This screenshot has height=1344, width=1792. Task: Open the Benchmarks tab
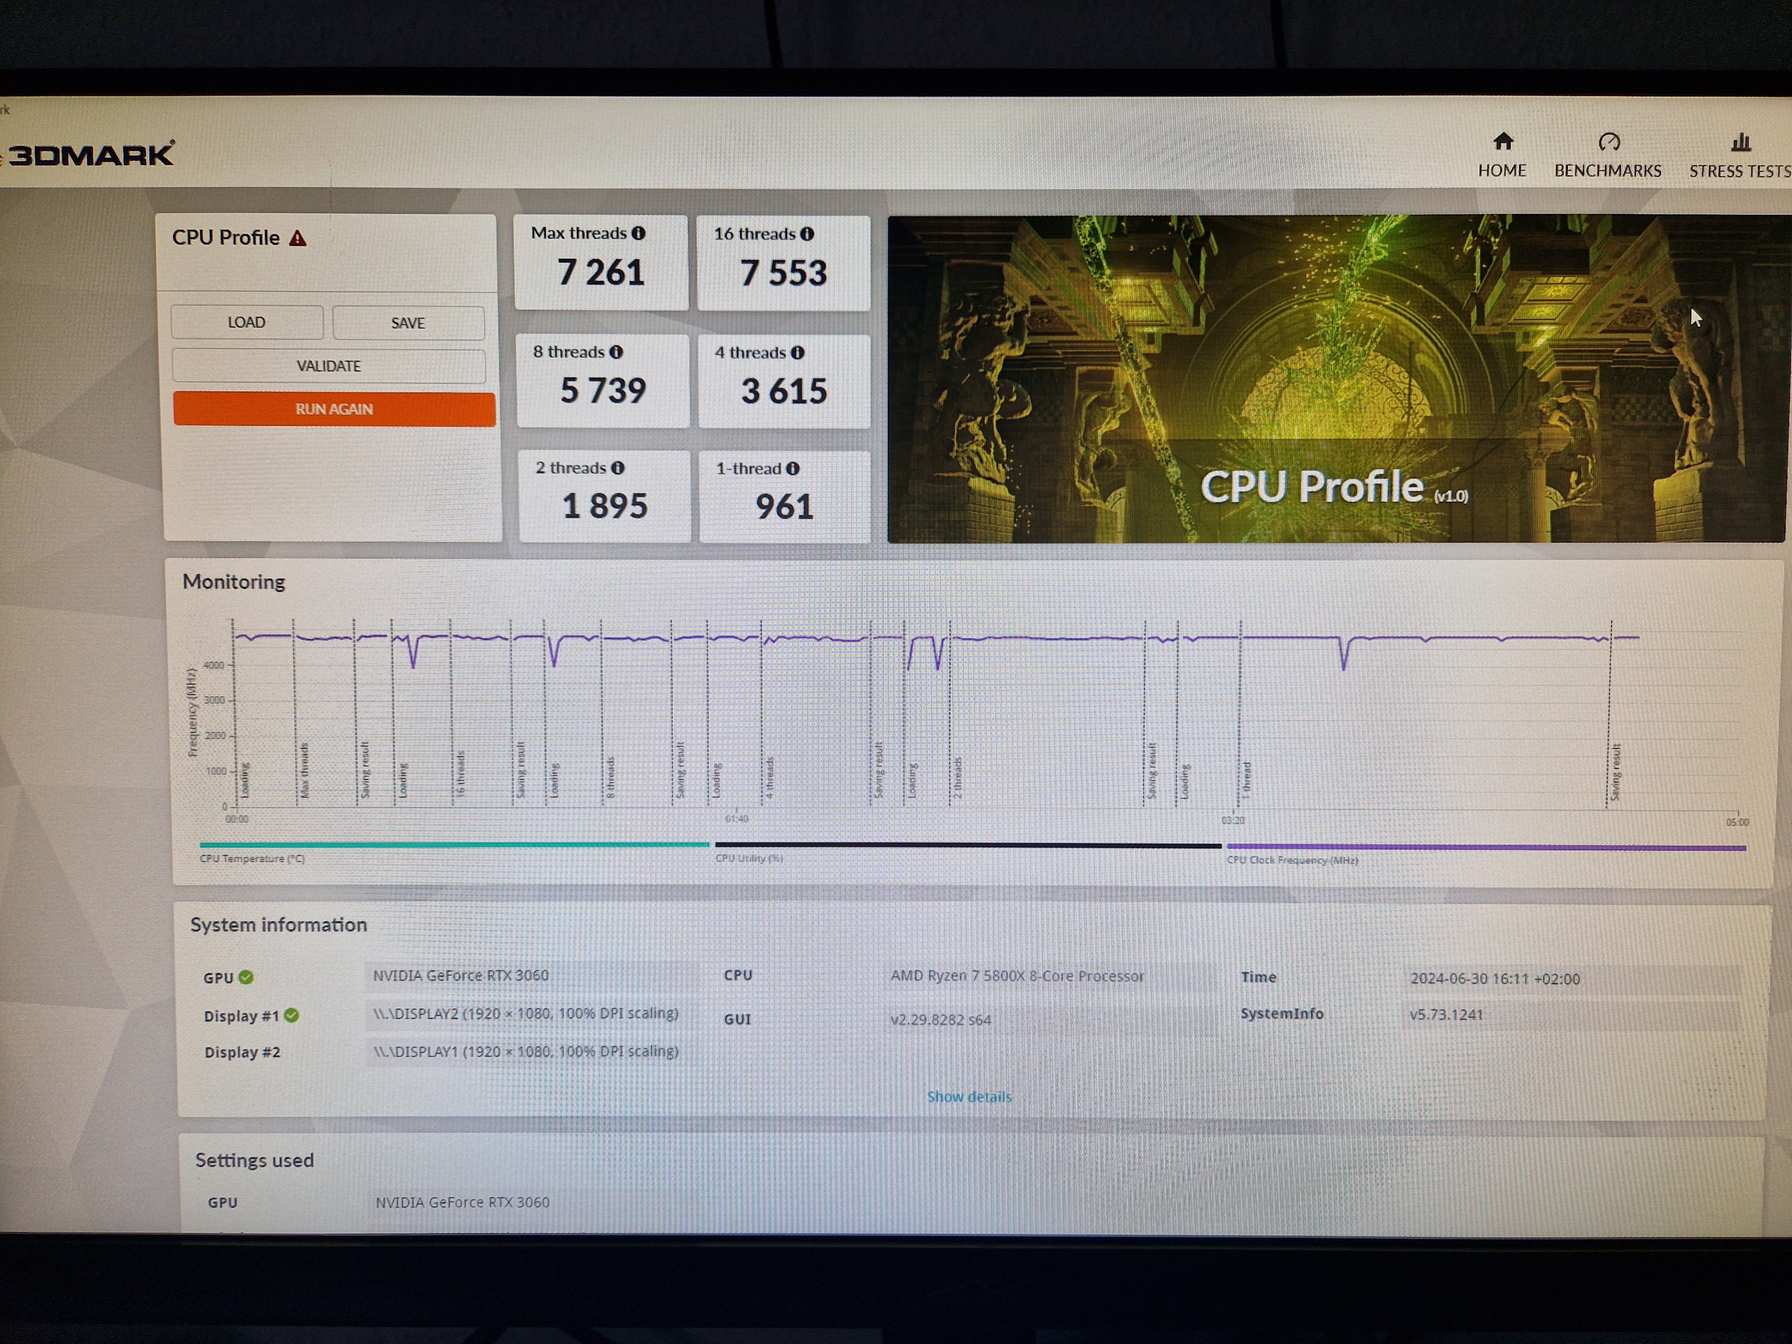[1607, 155]
